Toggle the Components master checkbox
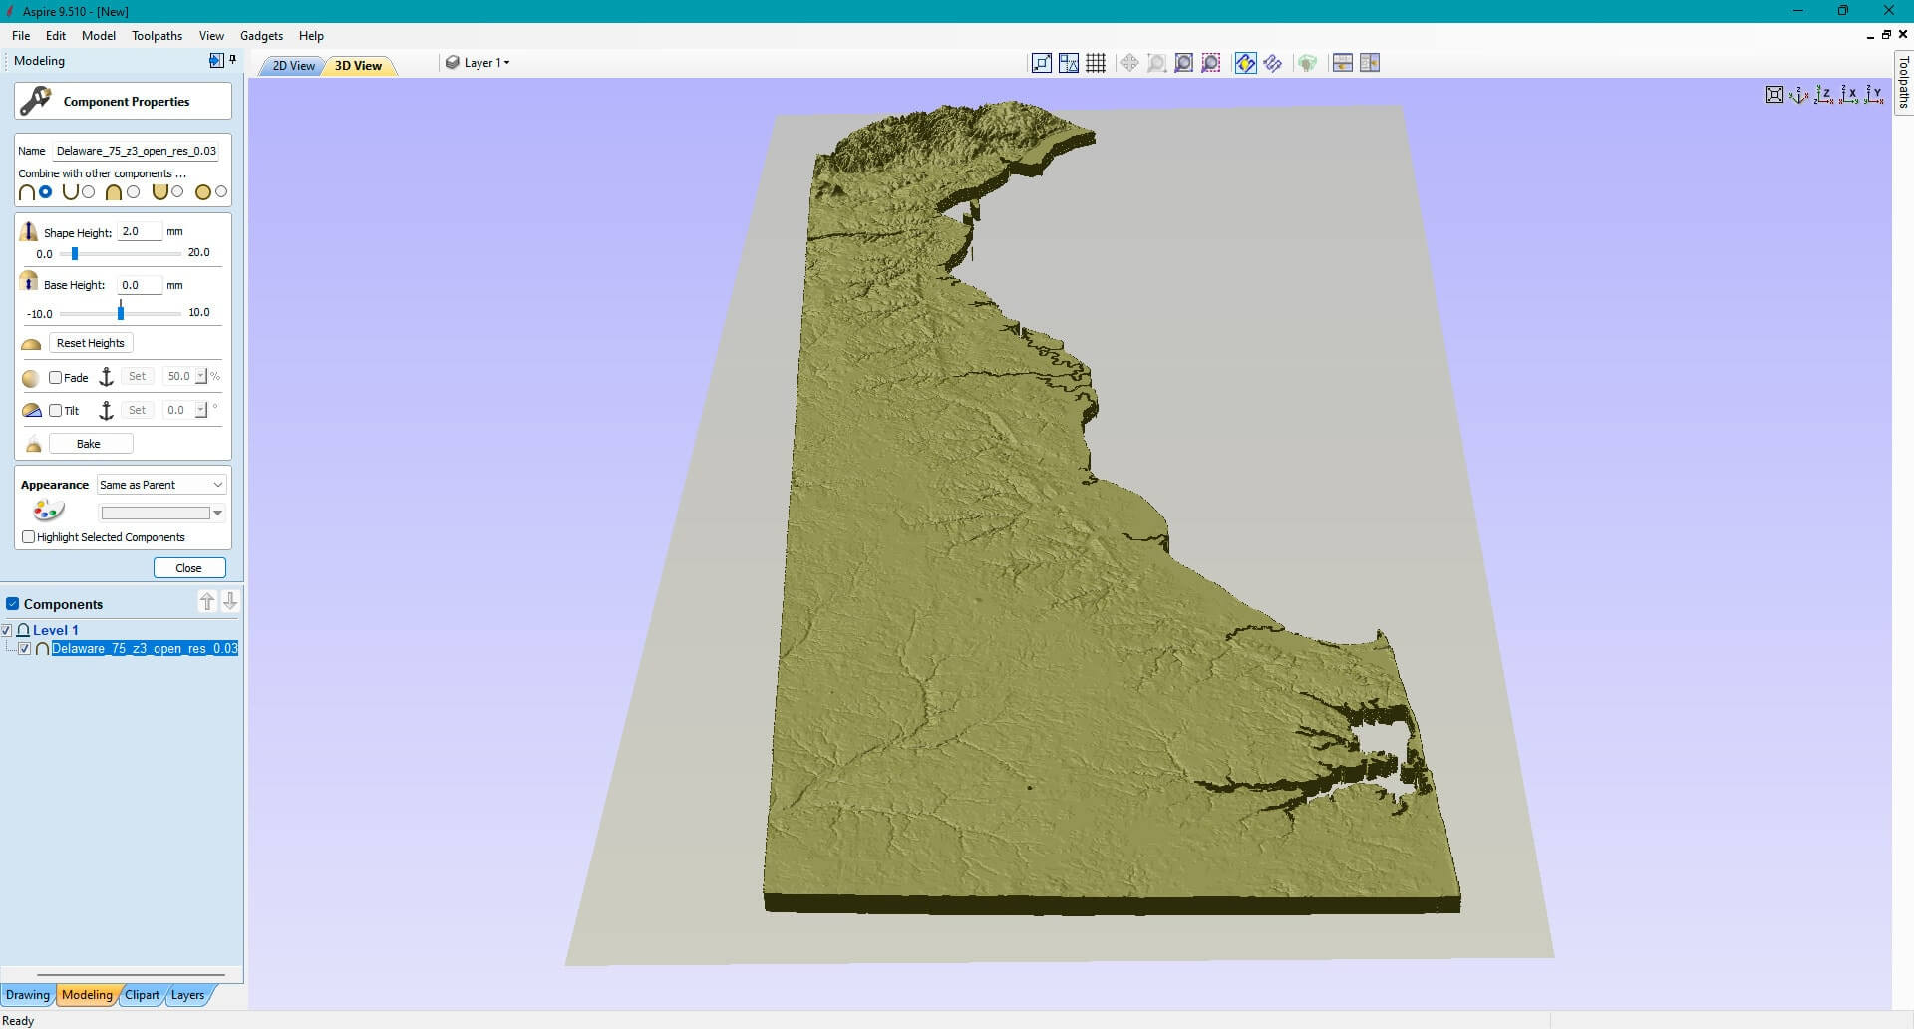This screenshot has width=1914, height=1029. tap(13, 604)
